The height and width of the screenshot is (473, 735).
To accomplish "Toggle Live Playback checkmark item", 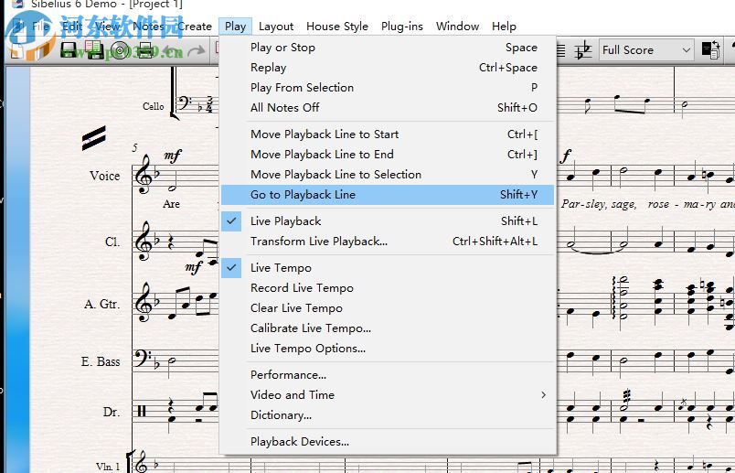I will tap(388, 221).
